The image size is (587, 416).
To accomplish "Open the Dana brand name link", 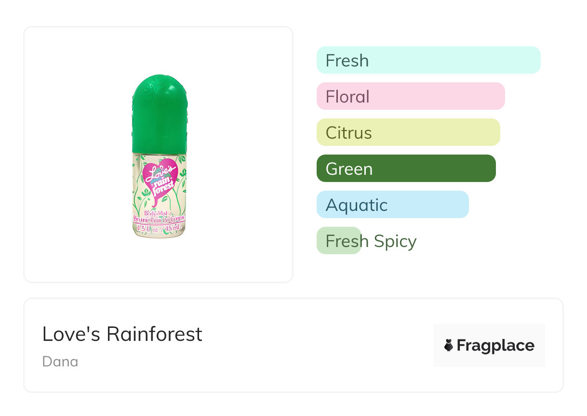I will coord(60,362).
